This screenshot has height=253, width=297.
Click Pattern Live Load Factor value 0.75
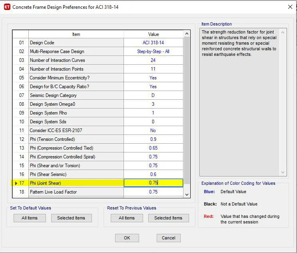coord(153,192)
